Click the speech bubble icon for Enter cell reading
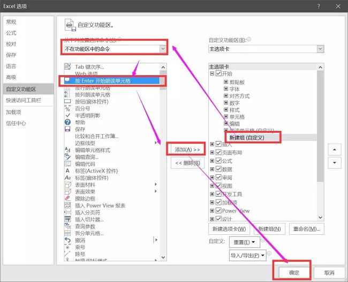 click(67, 80)
